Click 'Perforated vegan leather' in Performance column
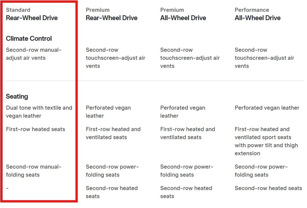This screenshot has width=307, height=208. (267, 108)
